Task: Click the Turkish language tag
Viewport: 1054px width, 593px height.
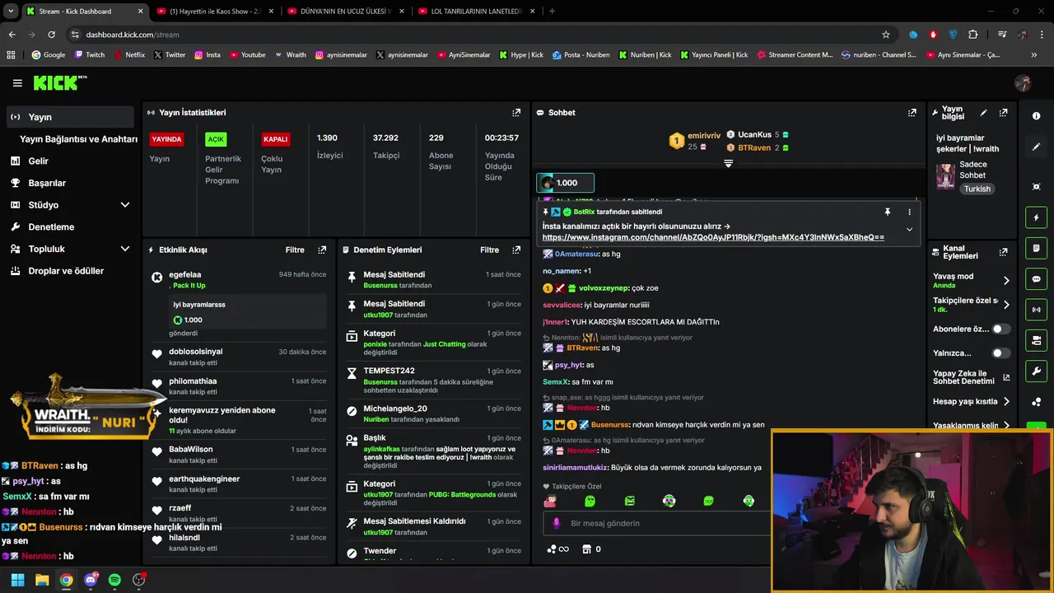Action: [977, 189]
